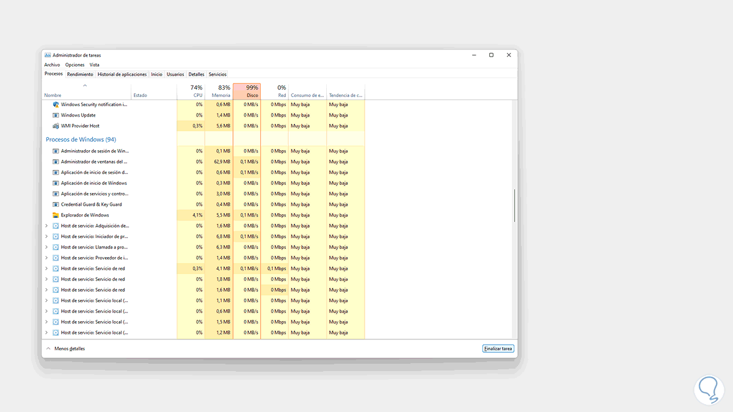Image resolution: width=733 pixels, height=412 pixels.
Task: Click the 4,1% CPU cell of Explorador de Windows
Action: (191, 215)
